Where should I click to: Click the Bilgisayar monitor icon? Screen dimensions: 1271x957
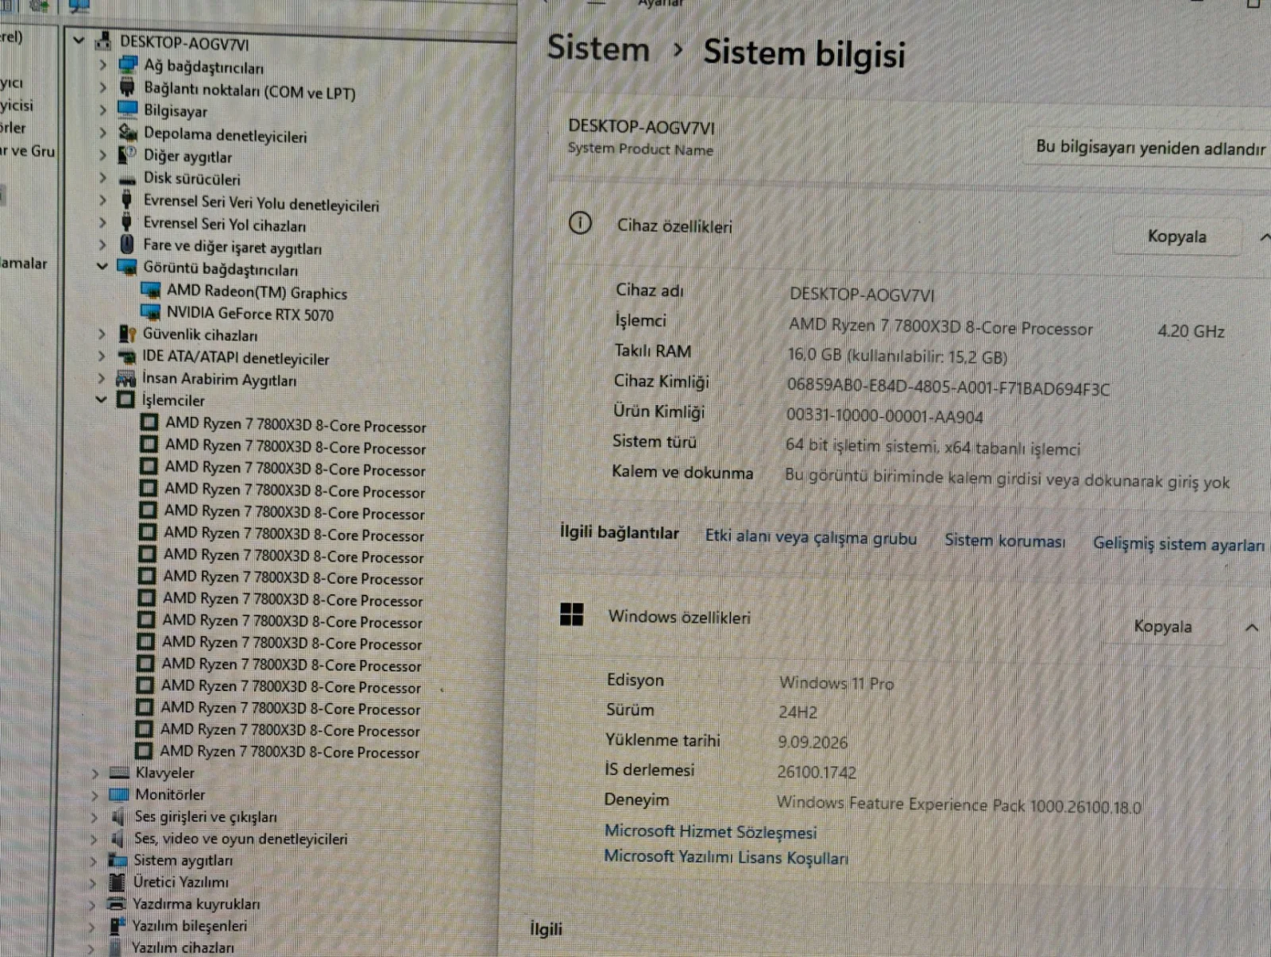click(128, 109)
